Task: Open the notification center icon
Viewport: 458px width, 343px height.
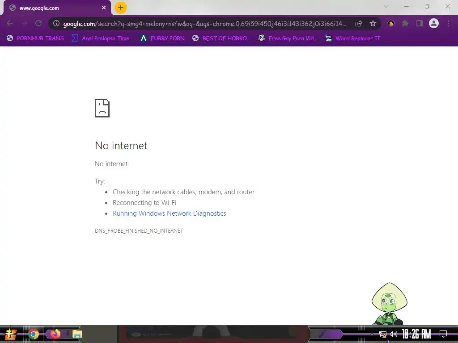Action: click(x=443, y=334)
